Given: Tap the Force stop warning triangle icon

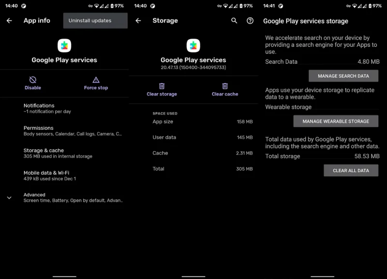Looking at the screenshot, I should 96,80.
